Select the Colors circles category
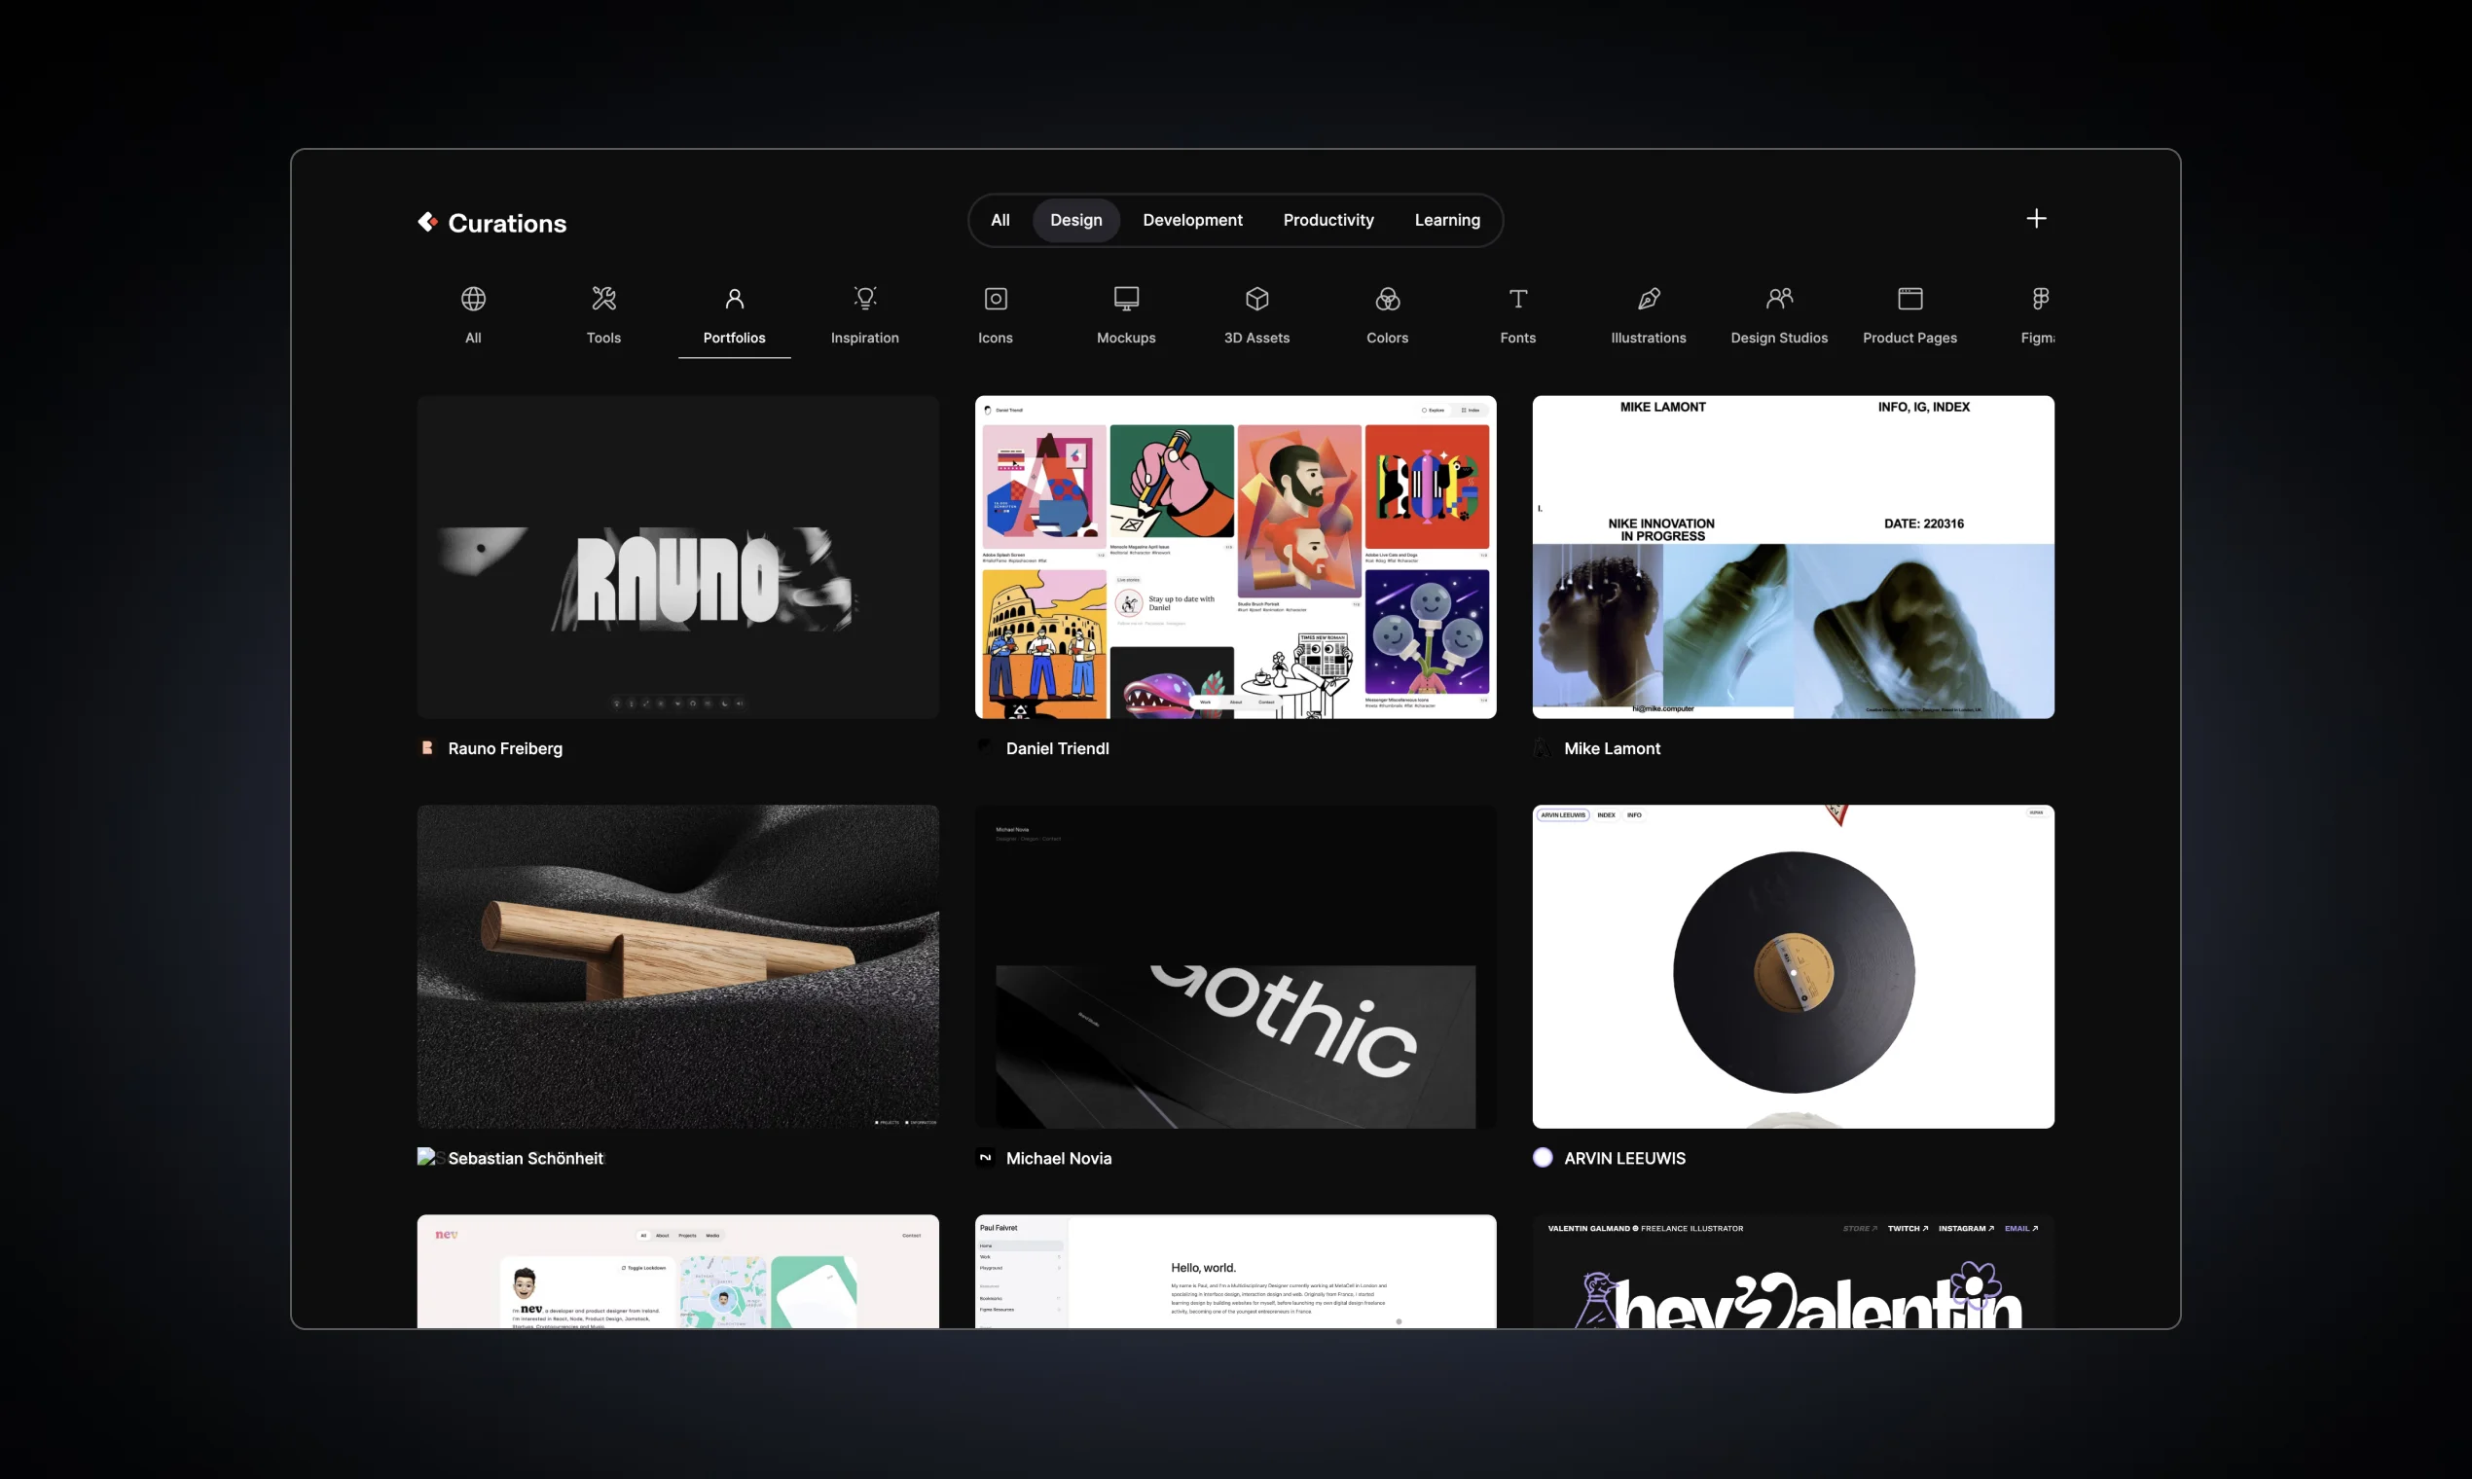The width and height of the screenshot is (2472, 1479). 1387,299
